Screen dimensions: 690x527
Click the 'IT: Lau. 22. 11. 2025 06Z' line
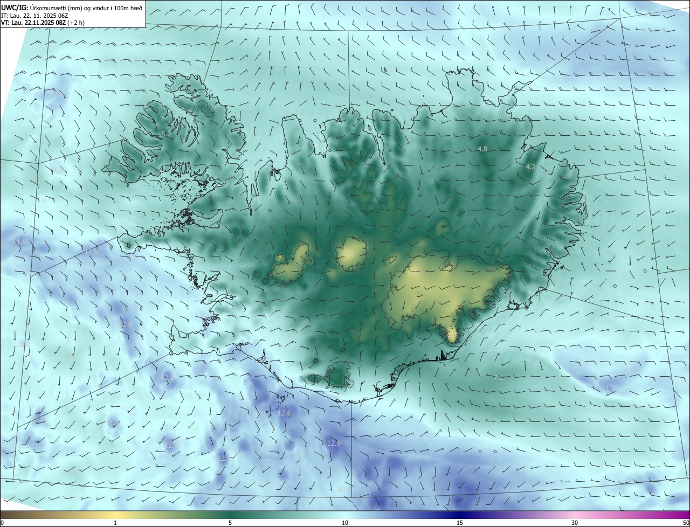pos(34,16)
